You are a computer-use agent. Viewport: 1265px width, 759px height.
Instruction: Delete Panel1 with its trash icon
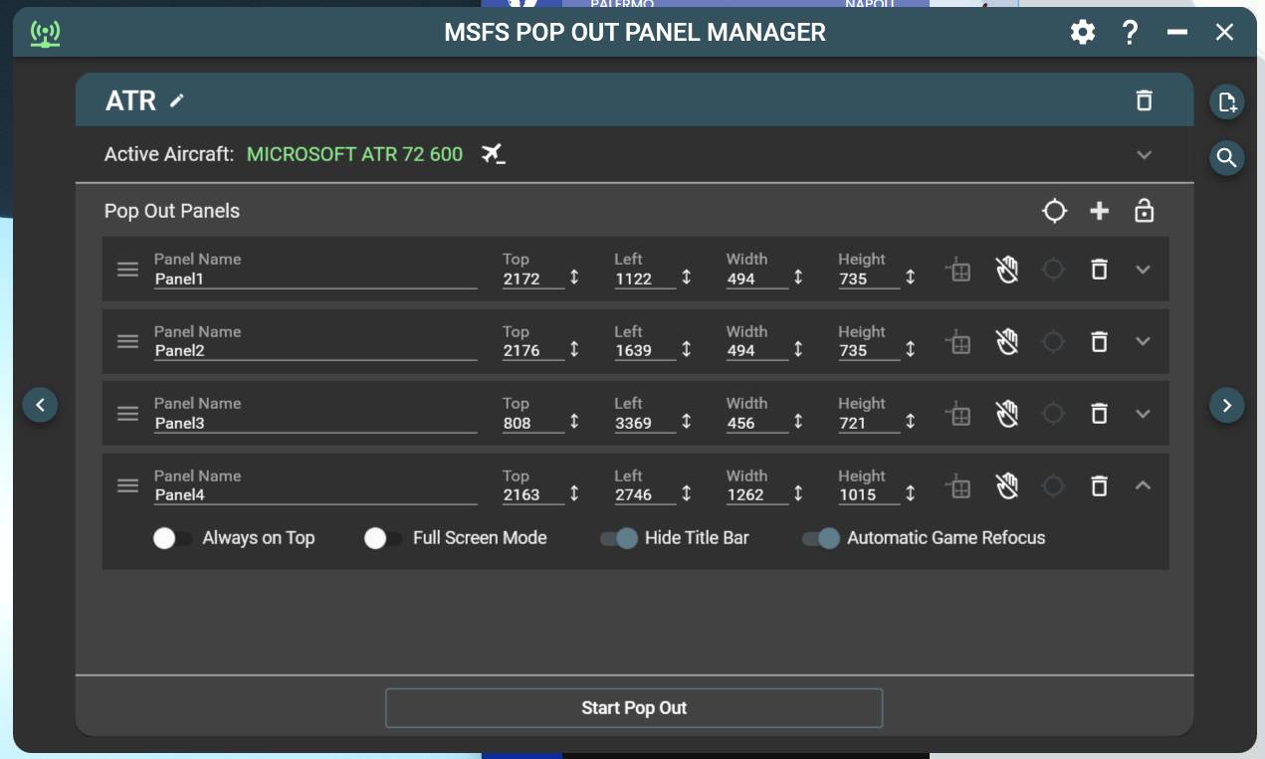coord(1099,270)
